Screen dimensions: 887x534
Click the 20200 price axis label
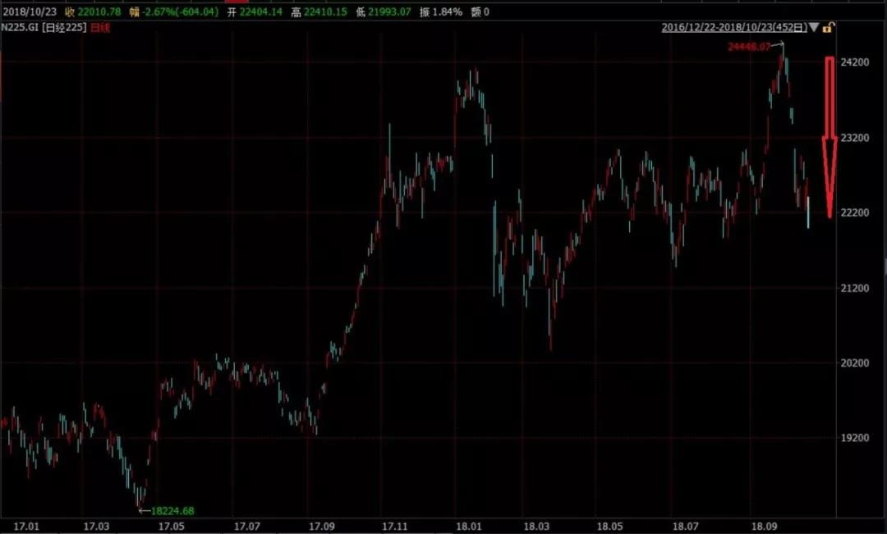(x=855, y=363)
